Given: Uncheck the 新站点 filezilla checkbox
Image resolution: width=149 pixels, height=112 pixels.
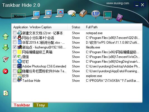Looking at the screenshot, I should (15, 47).
